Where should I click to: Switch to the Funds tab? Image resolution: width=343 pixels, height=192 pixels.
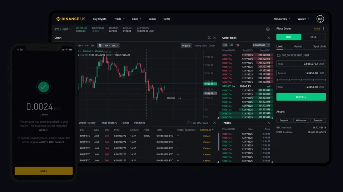click(125, 123)
